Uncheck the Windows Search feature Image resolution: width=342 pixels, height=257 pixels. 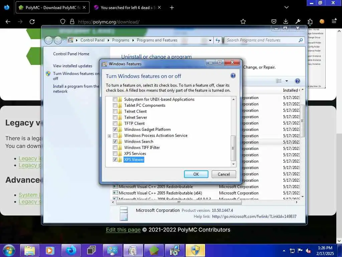[x=115, y=142]
